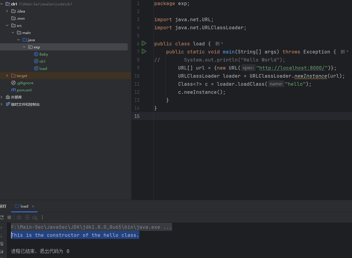
Task: Run class load via line 6 gutter arrow
Action: pos(144,43)
